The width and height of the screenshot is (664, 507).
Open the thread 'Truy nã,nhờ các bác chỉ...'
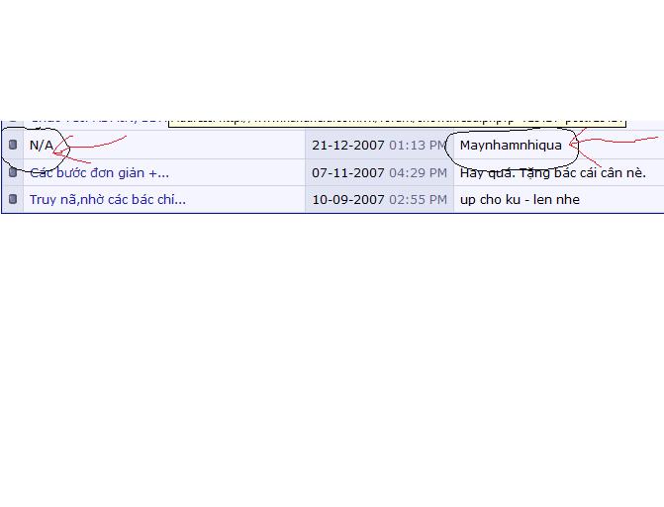coord(107,199)
